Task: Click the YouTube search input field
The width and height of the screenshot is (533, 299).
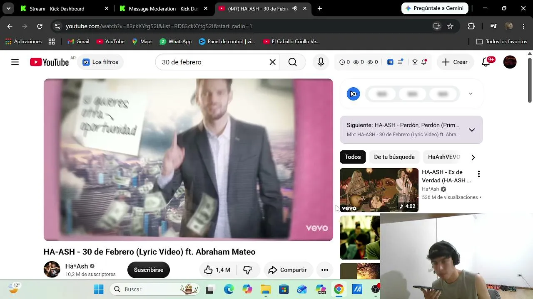Action: click(x=212, y=62)
